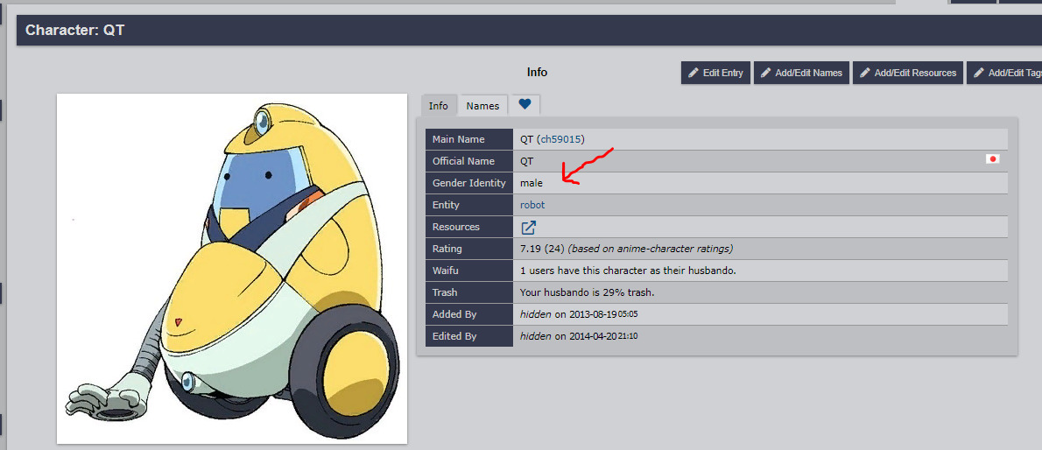The image size is (1042, 450).
Task: Click the 7.19 rating value
Action: [x=530, y=249]
